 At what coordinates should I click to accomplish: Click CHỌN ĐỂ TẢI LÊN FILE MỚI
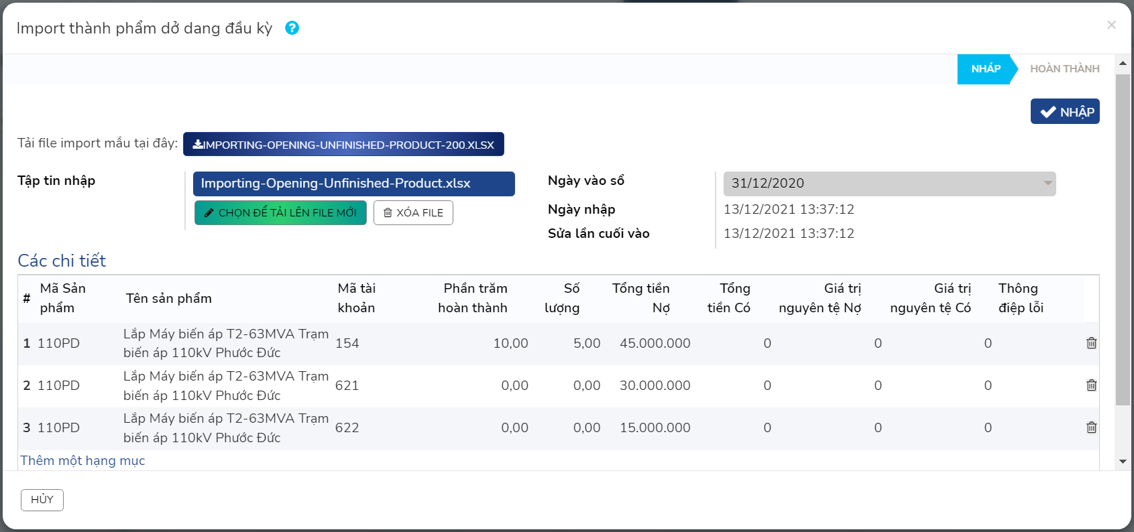point(280,212)
